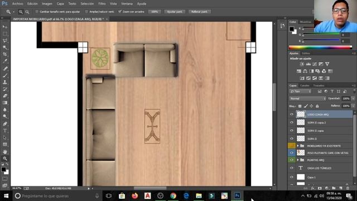Select the History Brush tool
The height and width of the screenshot is (201, 357).
(5, 89)
